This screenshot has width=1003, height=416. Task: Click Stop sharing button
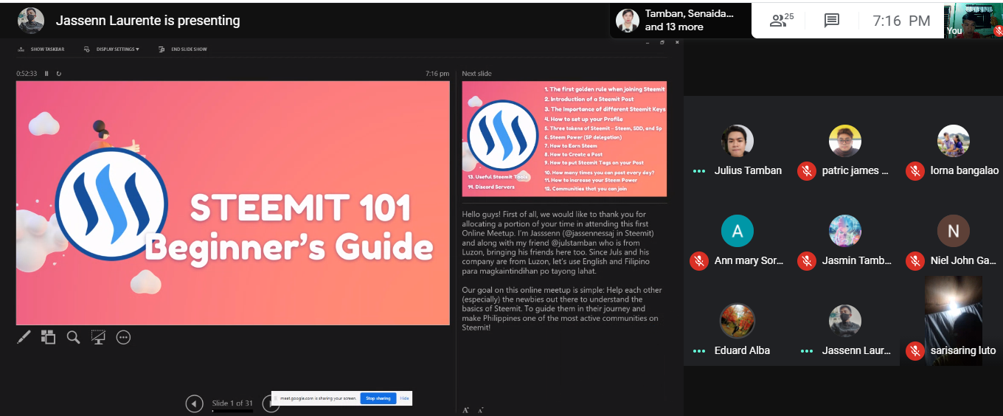coord(378,398)
